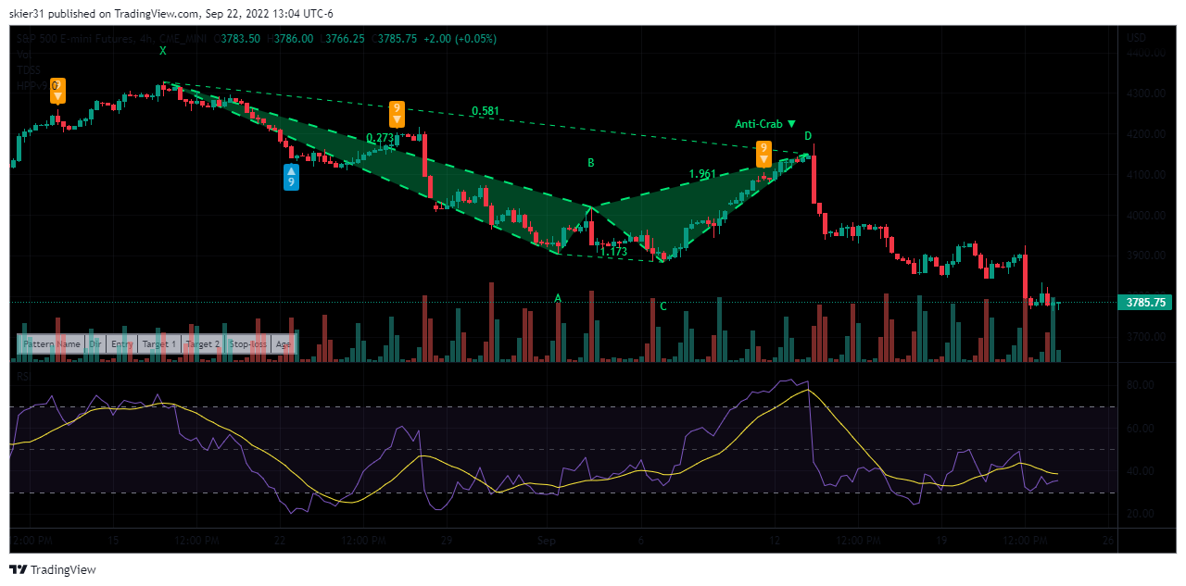Click the 20.00 RSI axis level
This screenshot has width=1186, height=586.
coord(1139,514)
